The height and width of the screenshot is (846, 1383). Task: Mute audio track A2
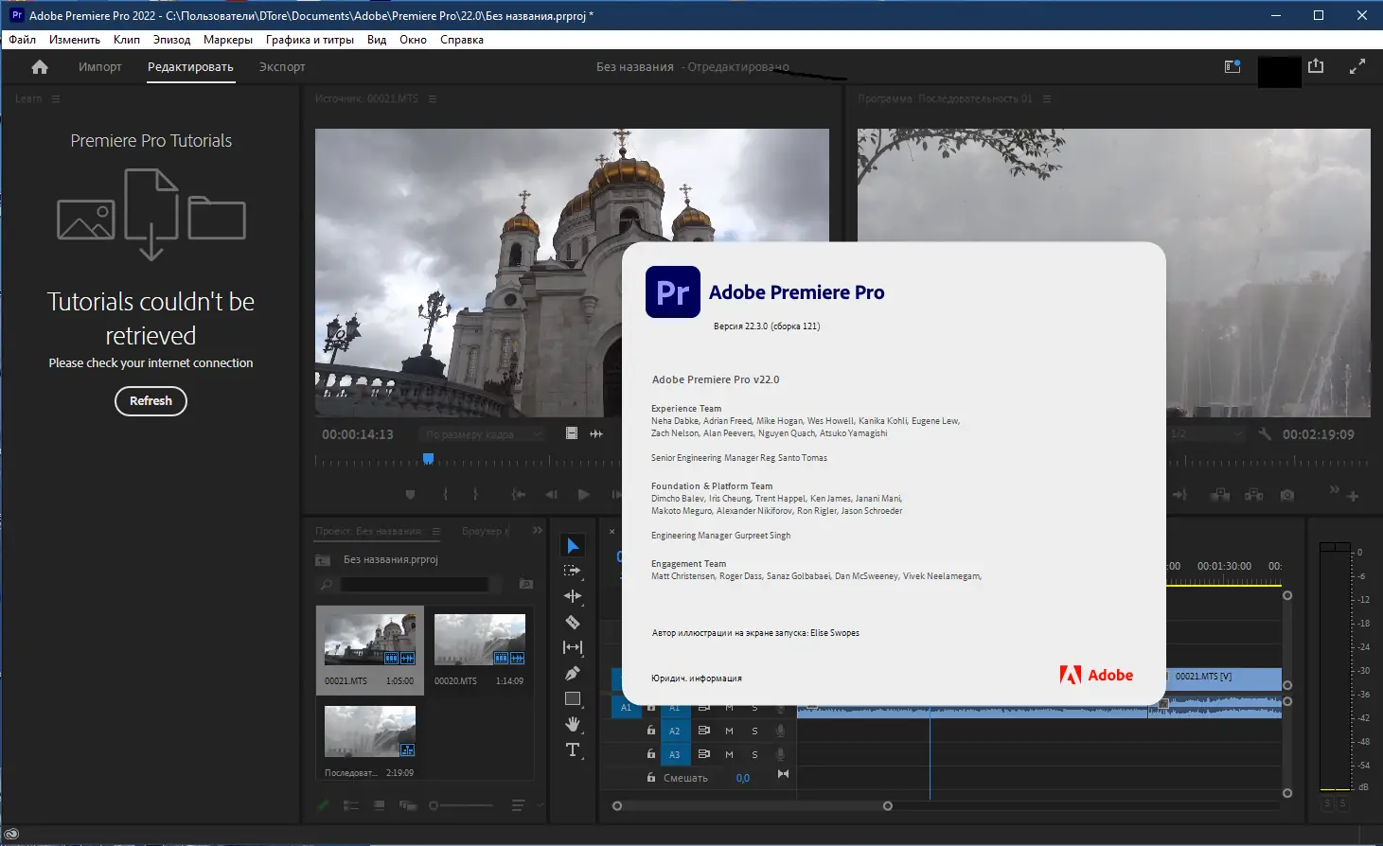pos(729,731)
